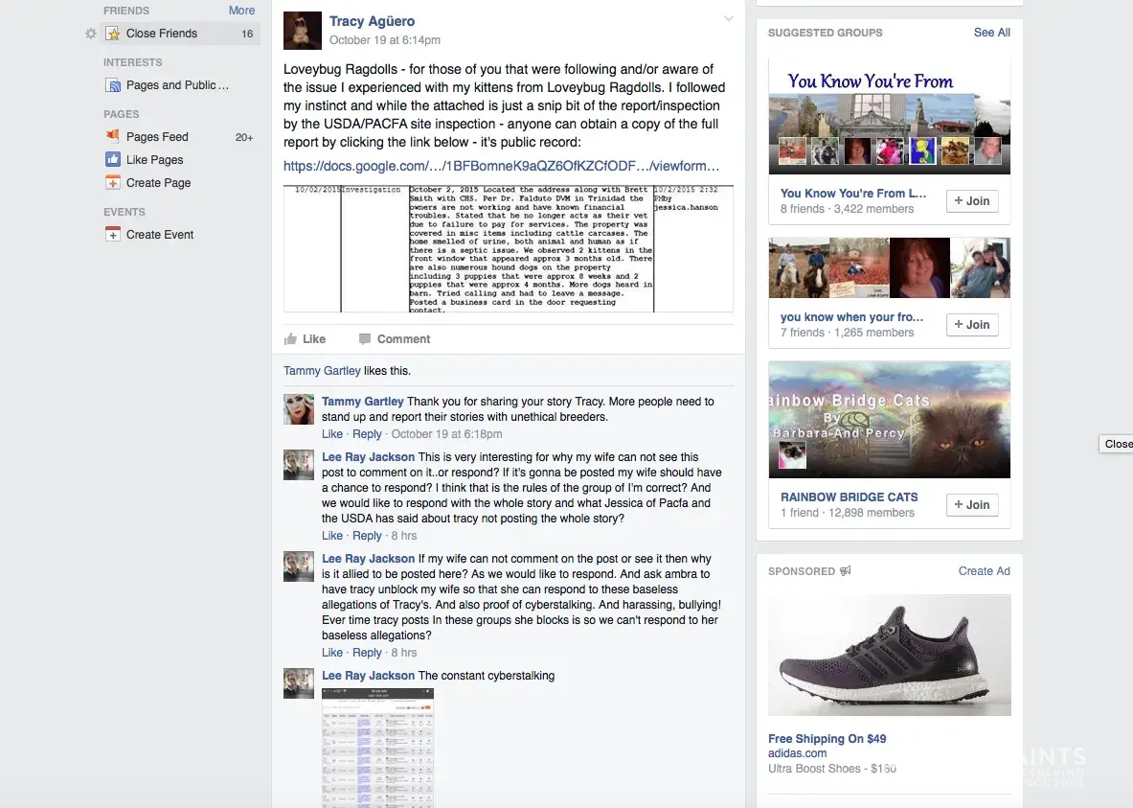Open Lee Ray Jackson's cyberstalking screenshot attachment
The image size is (1133, 808).
tap(378, 748)
